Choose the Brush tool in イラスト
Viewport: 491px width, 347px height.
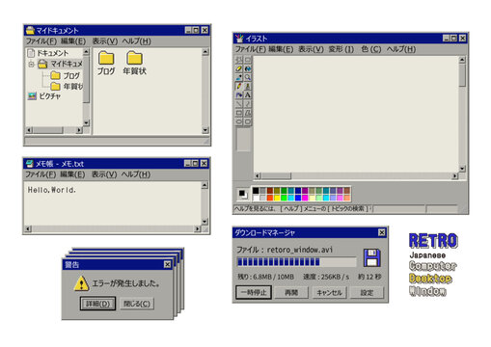[x=248, y=87]
